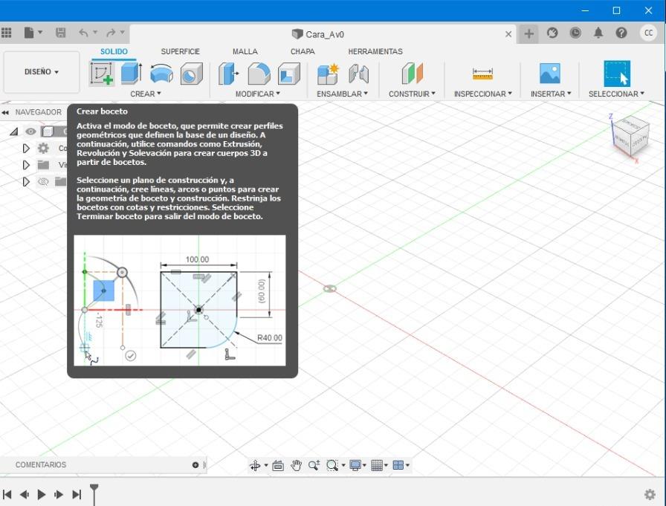Collapse the Navegador panel
666x506 pixels.
(x=6, y=112)
